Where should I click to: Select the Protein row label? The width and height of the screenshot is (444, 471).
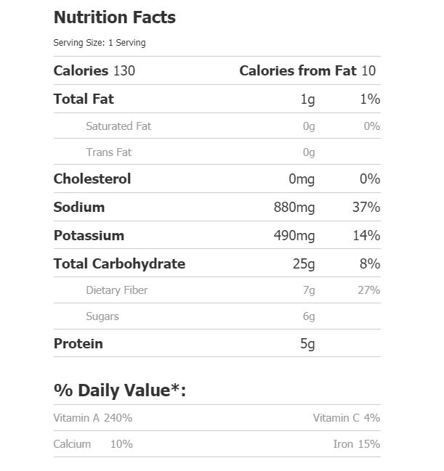click(78, 343)
